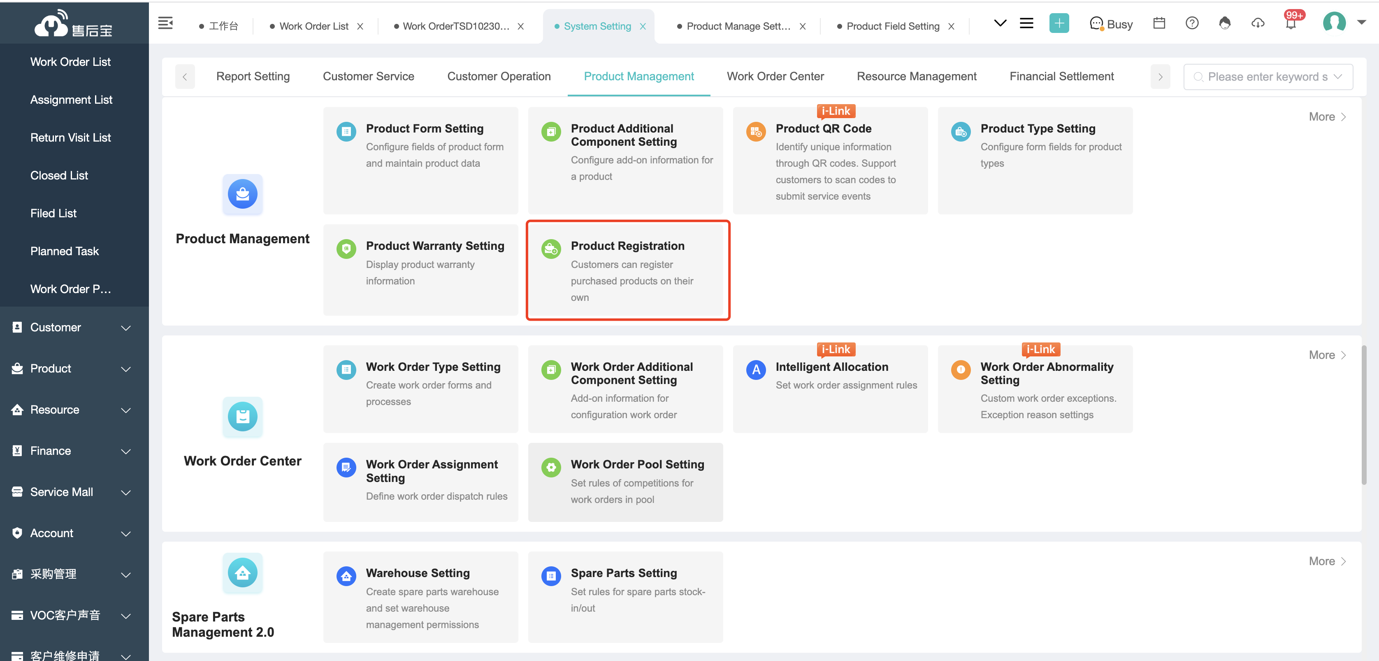Close the System Setting tab
The height and width of the screenshot is (661, 1379).
pyautogui.click(x=642, y=26)
